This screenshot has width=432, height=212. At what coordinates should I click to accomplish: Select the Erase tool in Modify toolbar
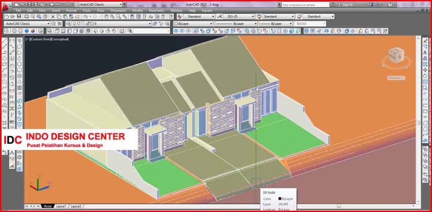pyautogui.click(x=425, y=41)
